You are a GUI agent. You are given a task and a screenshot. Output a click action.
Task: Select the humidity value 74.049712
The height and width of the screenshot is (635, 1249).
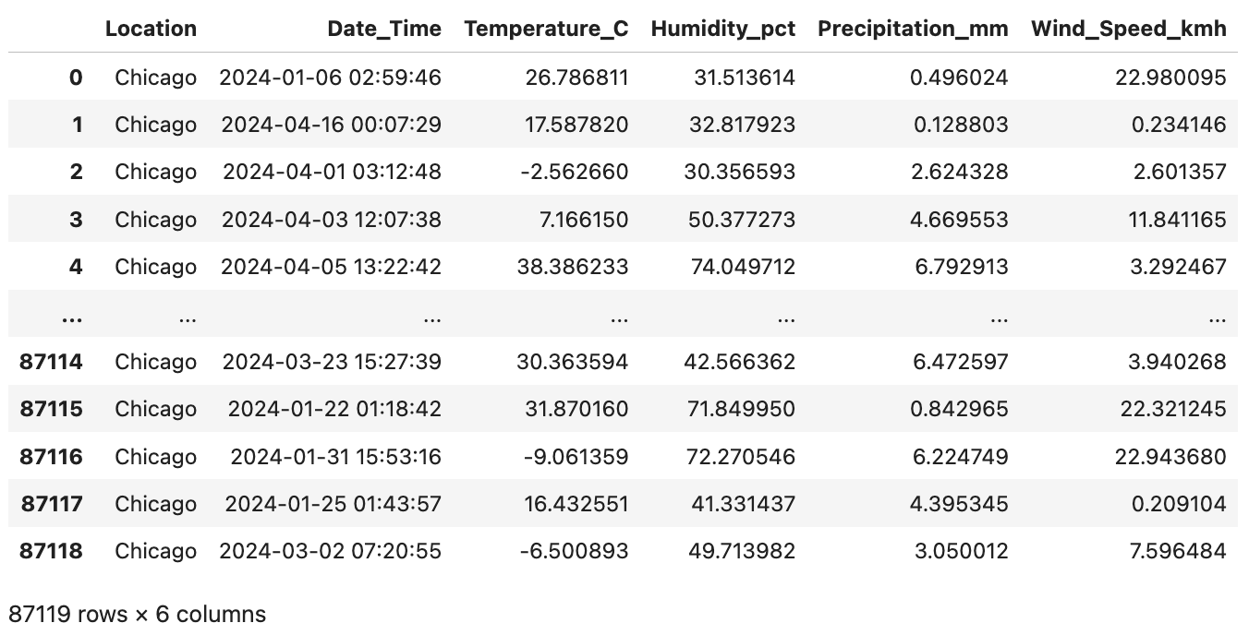[x=743, y=267]
